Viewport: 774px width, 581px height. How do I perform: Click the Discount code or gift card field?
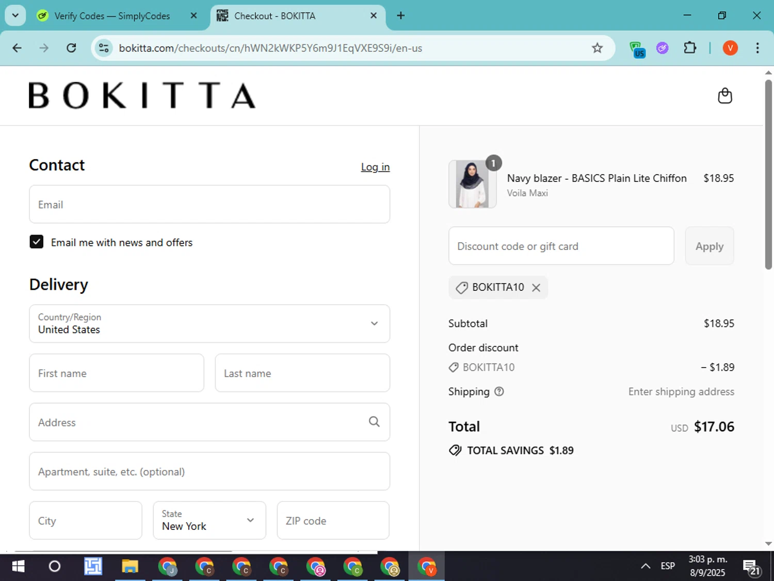coord(561,246)
